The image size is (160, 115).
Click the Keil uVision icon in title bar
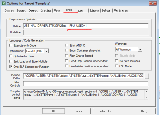pos(4,3)
